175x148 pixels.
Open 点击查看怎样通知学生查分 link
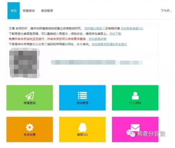tap(109, 44)
